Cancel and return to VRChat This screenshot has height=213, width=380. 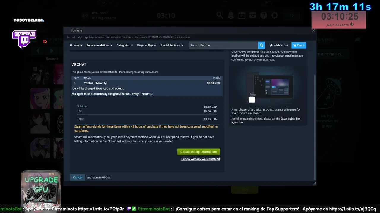(x=77, y=177)
